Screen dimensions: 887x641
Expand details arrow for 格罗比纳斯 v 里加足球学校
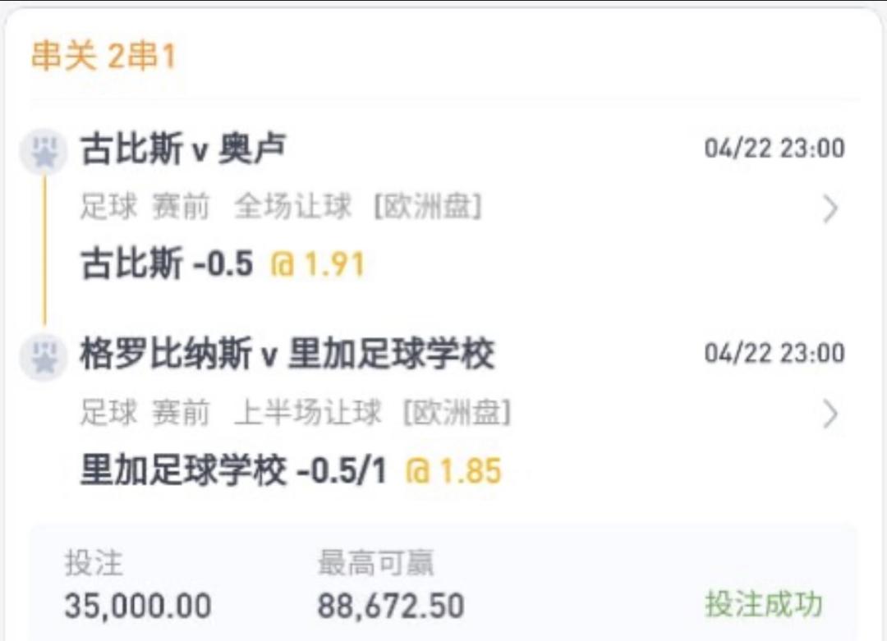pos(830,414)
